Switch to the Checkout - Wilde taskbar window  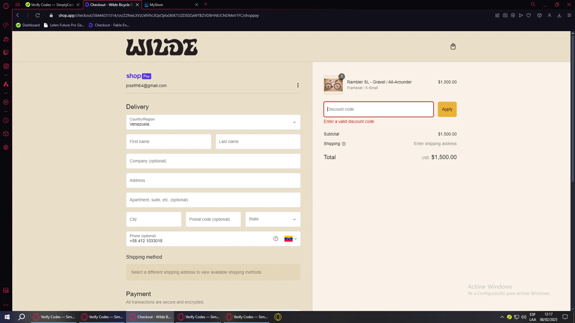pyautogui.click(x=150, y=317)
